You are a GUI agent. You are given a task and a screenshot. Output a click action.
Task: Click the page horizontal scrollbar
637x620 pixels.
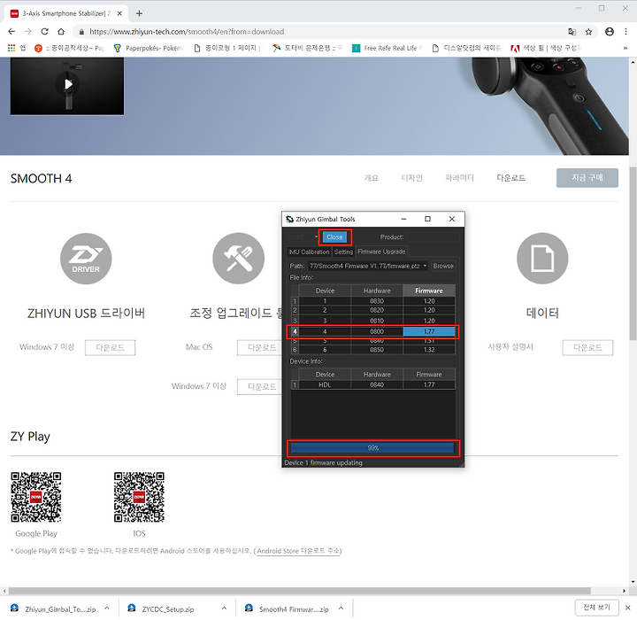click(x=299, y=591)
